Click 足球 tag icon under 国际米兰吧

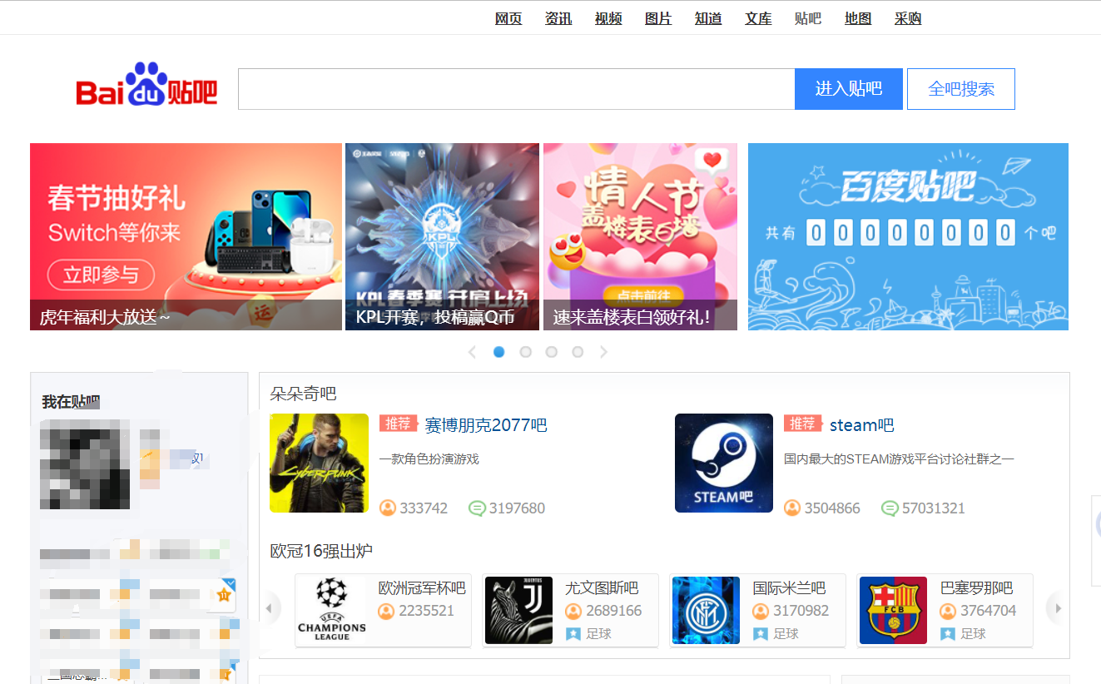(761, 634)
